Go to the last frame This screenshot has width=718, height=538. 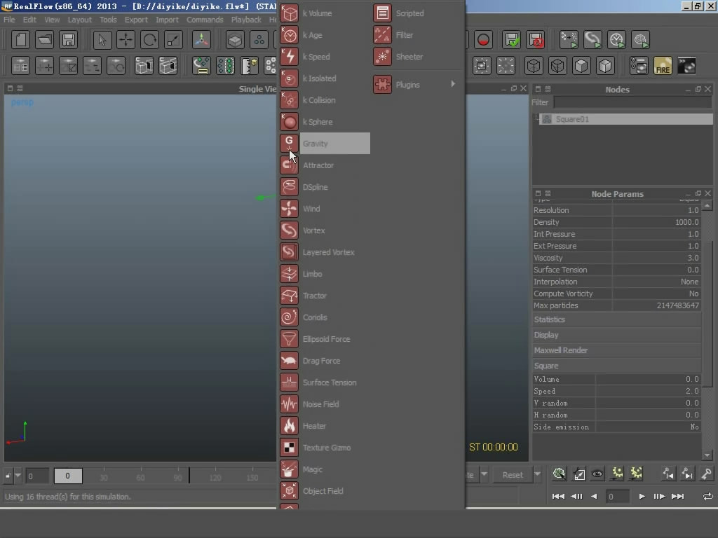(x=678, y=497)
